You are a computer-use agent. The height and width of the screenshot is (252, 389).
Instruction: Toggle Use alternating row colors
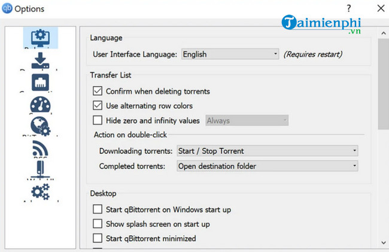pyautogui.click(x=98, y=106)
